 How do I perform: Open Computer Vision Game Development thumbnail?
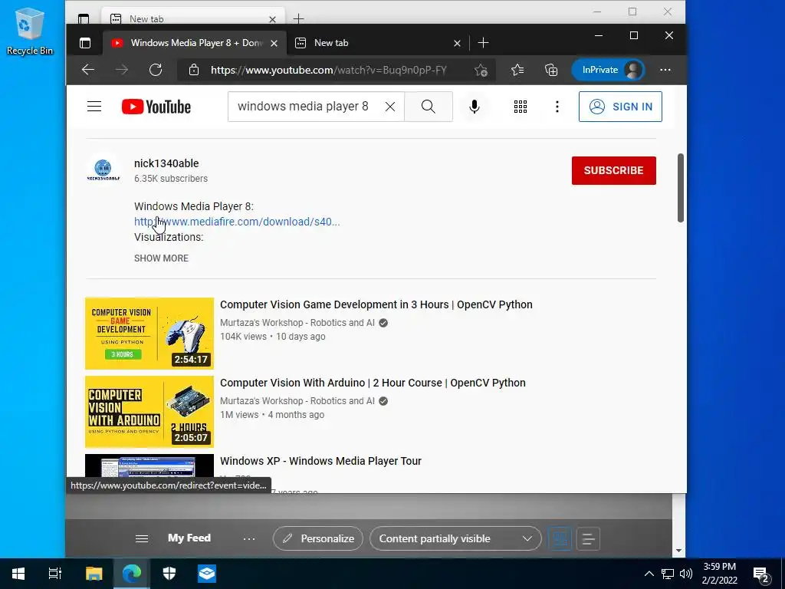click(149, 333)
